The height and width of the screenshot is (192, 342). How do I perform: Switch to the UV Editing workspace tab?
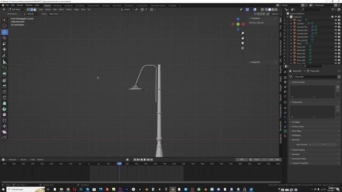pos(80,6)
